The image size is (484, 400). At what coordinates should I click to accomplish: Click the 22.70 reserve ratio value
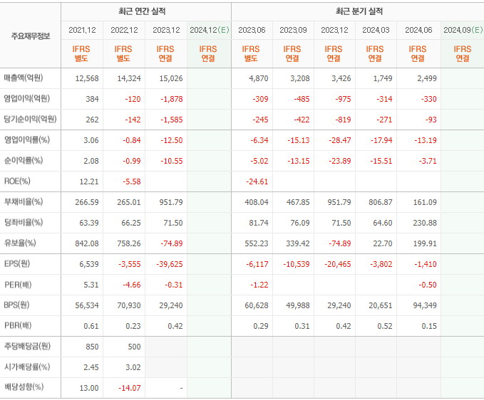coord(383,243)
